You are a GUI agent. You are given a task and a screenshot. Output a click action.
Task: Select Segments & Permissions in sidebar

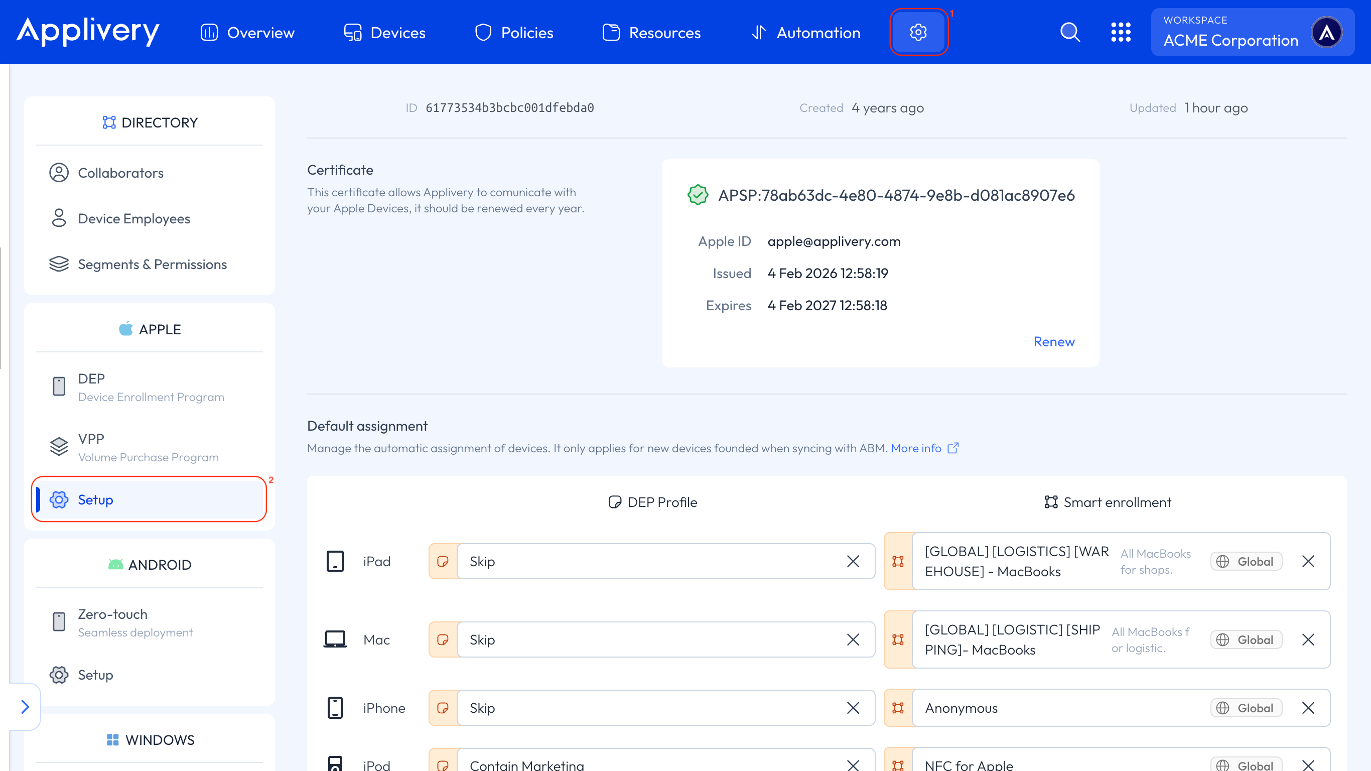pyautogui.click(x=152, y=264)
